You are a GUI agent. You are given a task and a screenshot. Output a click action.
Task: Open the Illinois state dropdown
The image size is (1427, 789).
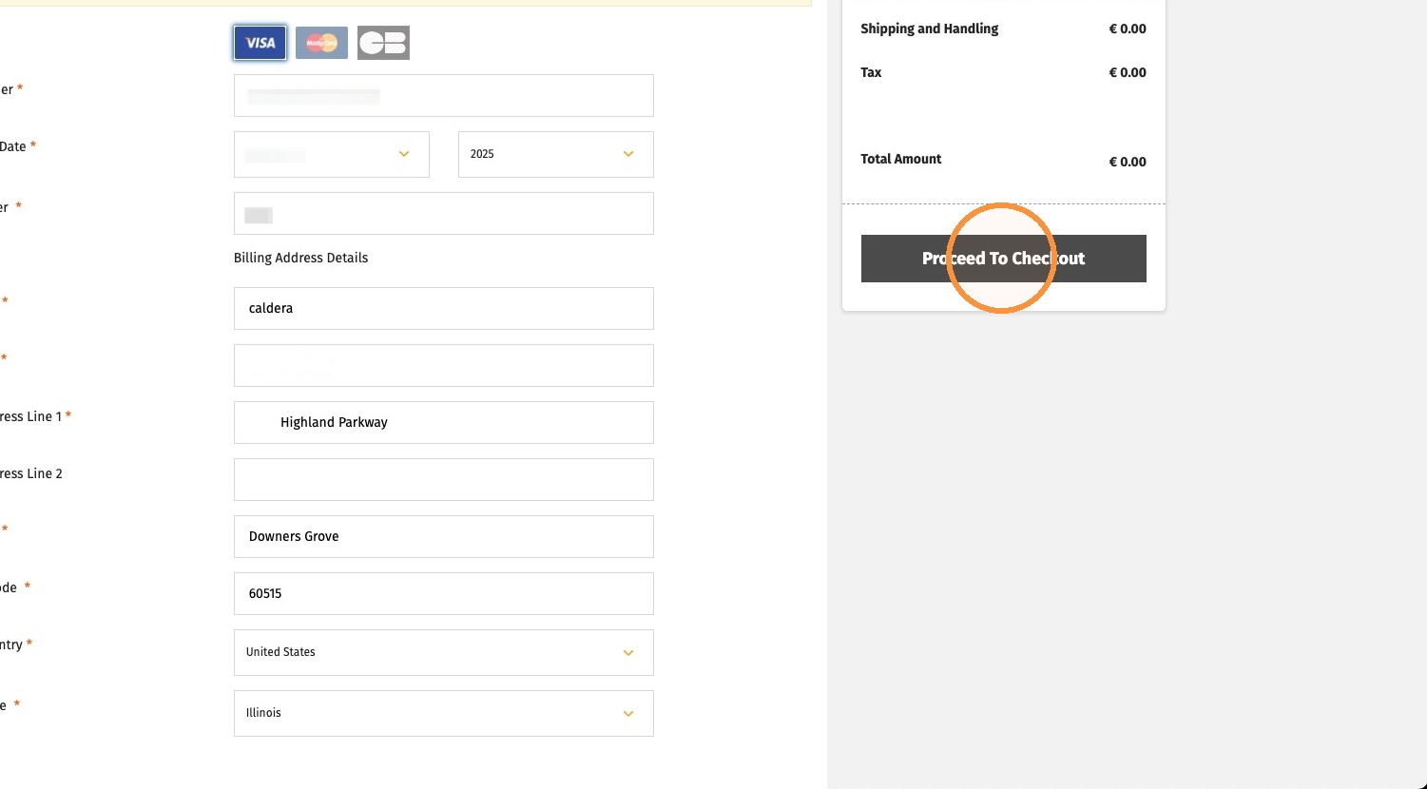[x=444, y=713]
